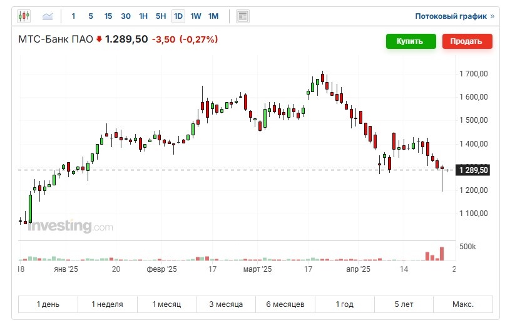The image size is (505, 325).
Task: Click the МТС-Банк ПАО title
Action: tap(56, 39)
